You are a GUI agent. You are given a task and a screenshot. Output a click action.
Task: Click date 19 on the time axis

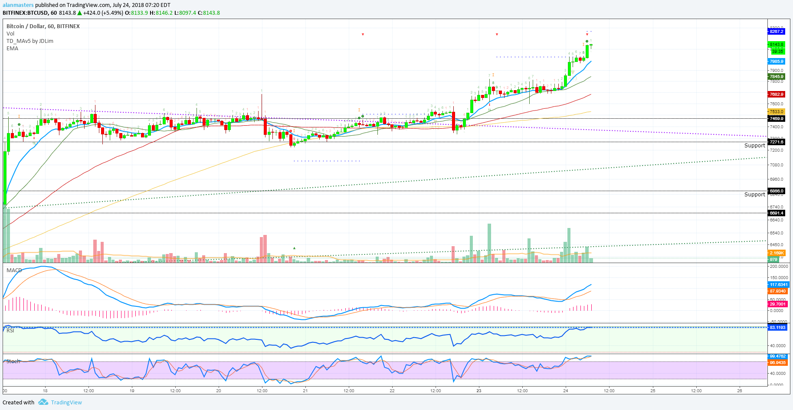point(132,390)
